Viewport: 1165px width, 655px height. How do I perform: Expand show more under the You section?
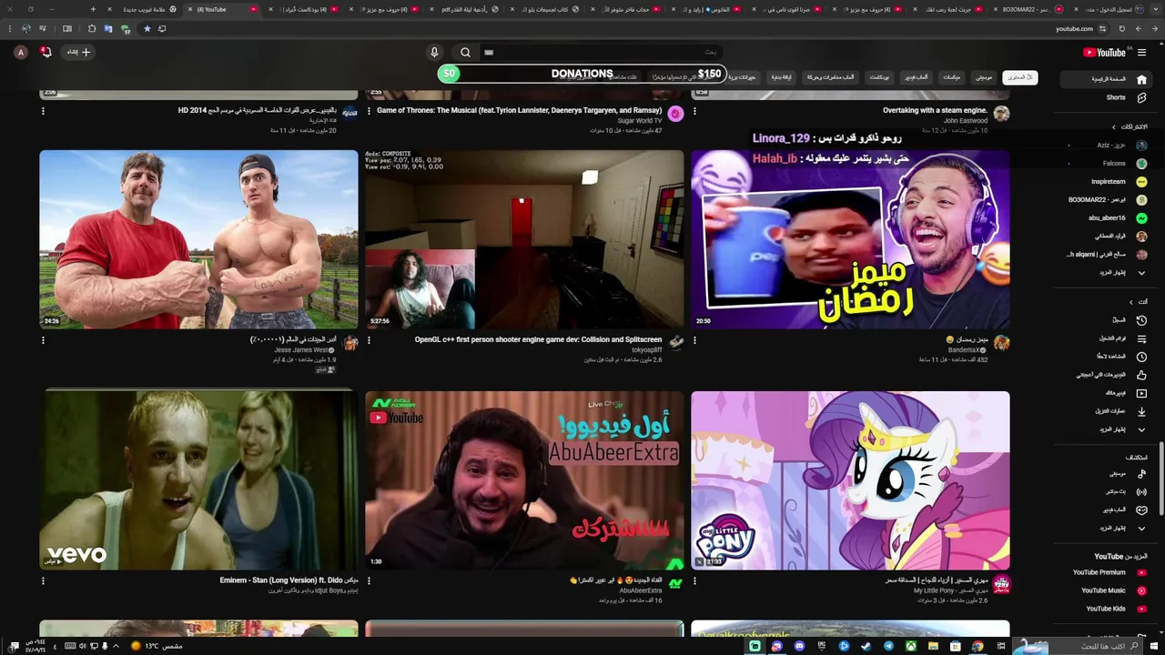click(x=1141, y=429)
